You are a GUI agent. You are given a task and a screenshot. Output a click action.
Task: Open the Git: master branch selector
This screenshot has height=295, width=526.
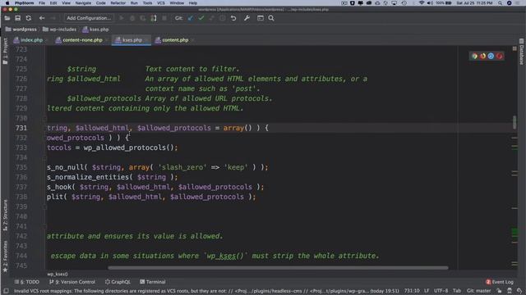[x=478, y=291]
